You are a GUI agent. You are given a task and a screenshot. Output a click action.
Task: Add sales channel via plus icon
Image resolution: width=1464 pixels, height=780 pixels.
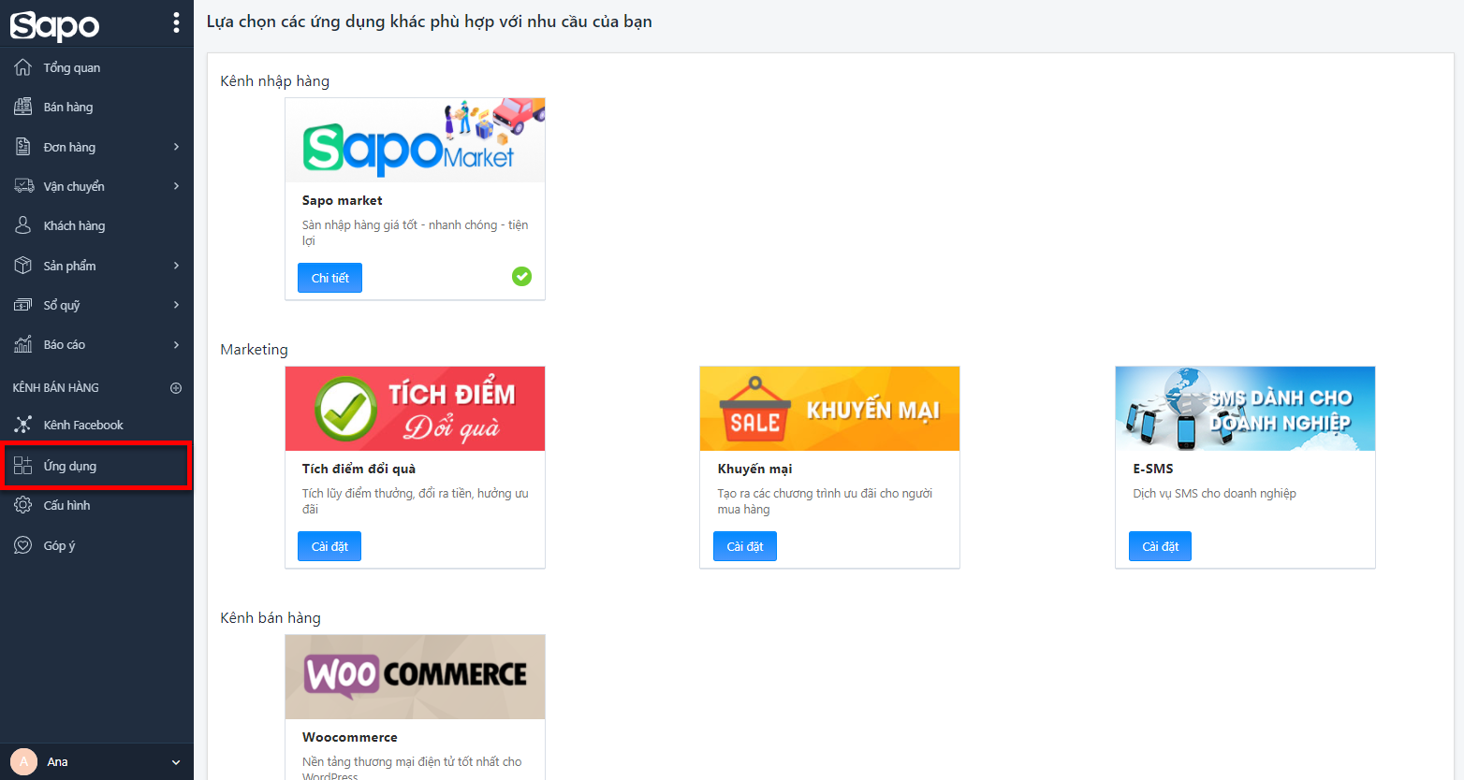click(x=176, y=387)
